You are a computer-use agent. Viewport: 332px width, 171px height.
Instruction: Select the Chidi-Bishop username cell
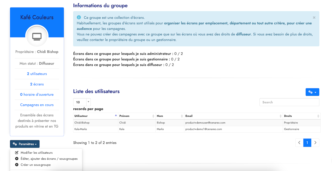click(95, 123)
